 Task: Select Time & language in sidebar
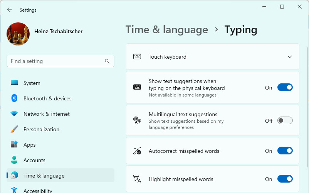(60, 175)
